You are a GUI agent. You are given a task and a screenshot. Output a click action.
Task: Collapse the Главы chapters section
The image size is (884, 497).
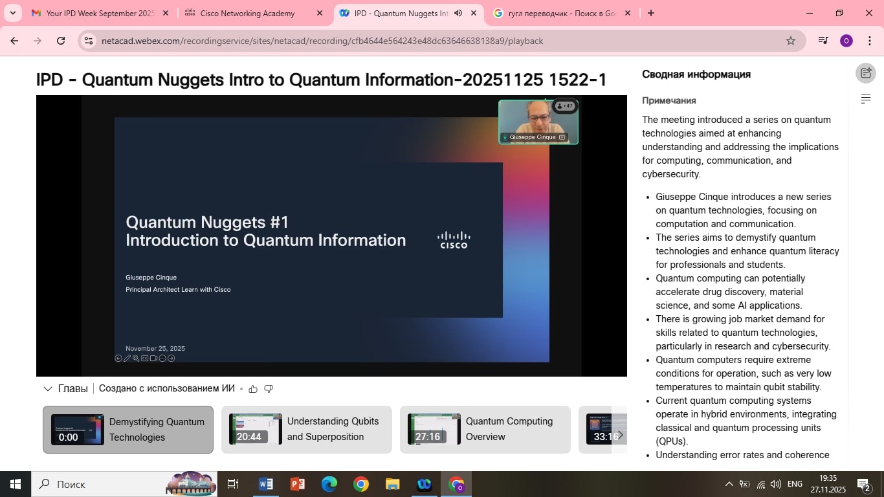47,389
